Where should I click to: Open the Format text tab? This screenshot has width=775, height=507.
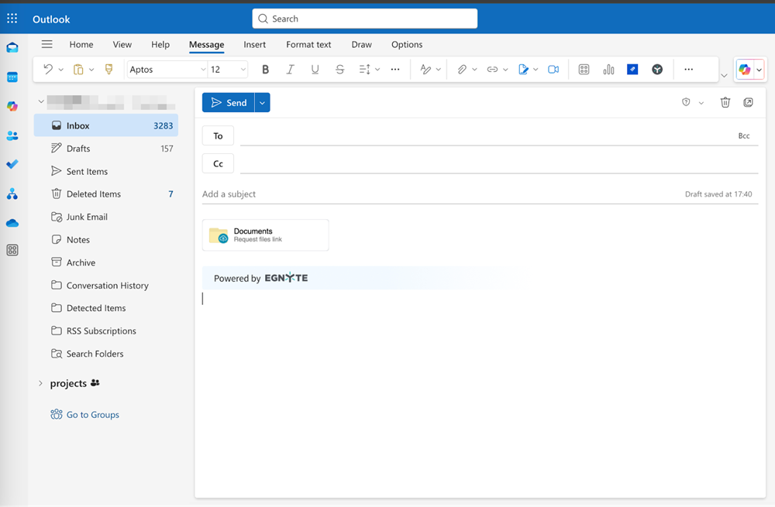(x=308, y=45)
